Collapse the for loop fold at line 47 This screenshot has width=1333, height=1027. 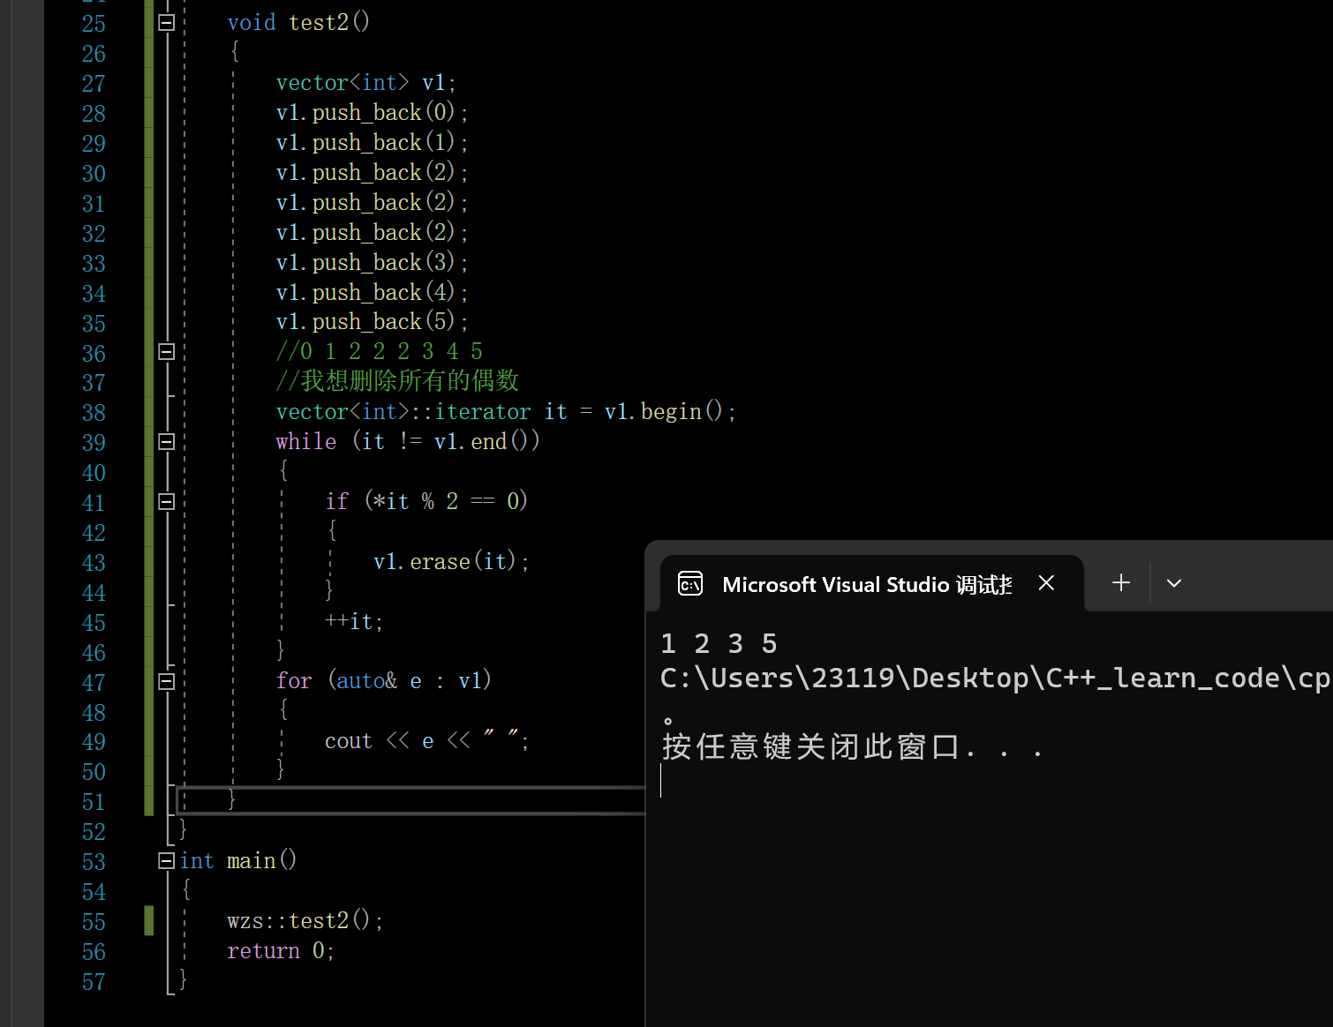(167, 681)
